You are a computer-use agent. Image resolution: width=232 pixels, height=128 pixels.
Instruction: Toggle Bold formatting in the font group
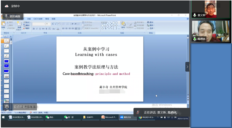[34, 29]
